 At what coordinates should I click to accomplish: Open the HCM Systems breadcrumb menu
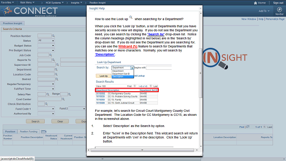[55, 3]
